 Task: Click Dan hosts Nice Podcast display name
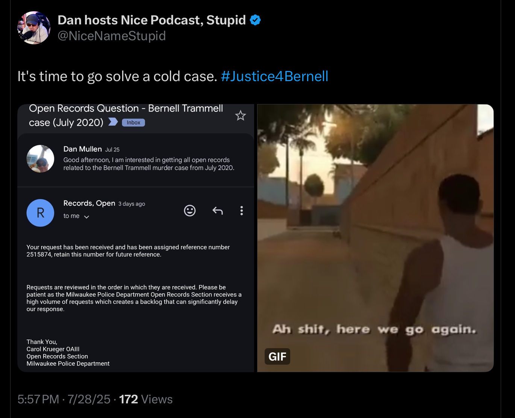pos(152,20)
